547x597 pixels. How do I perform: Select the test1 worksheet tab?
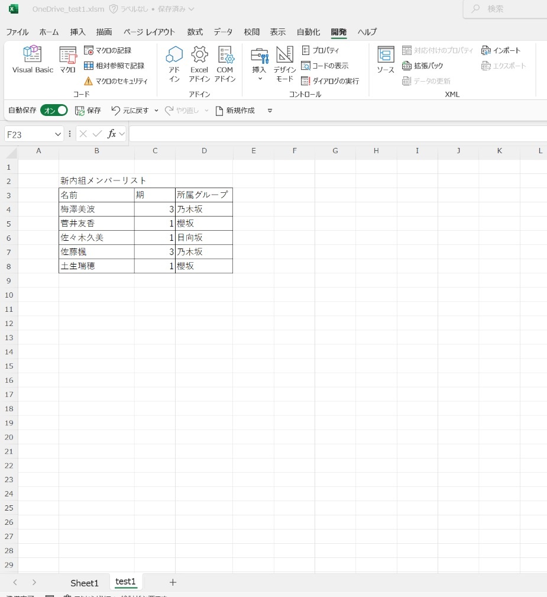(125, 582)
